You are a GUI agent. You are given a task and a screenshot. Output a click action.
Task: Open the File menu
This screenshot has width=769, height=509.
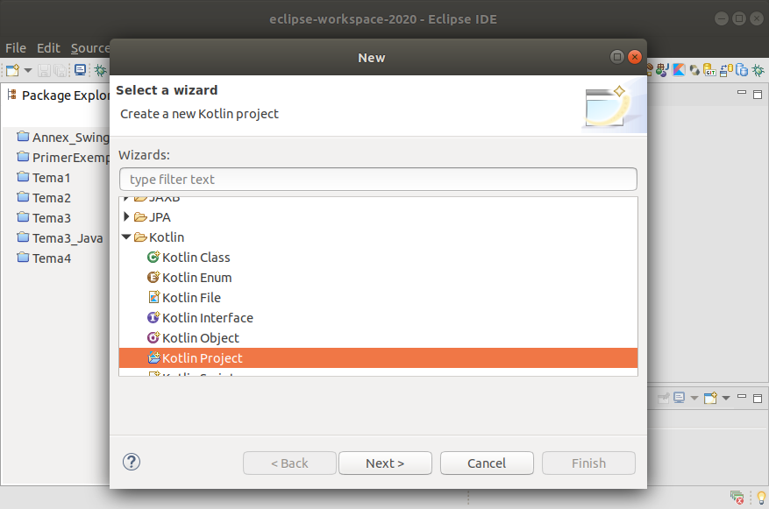[16, 48]
